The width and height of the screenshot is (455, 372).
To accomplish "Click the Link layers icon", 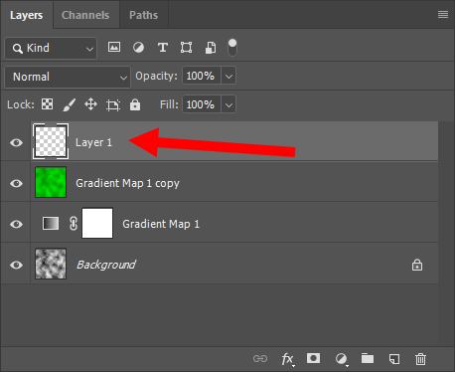I will coord(260,358).
